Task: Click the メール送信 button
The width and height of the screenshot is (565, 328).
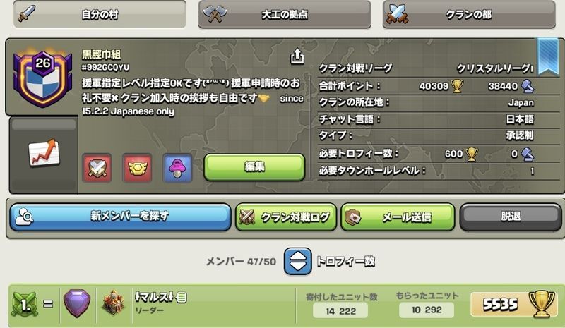Action: 398,217
